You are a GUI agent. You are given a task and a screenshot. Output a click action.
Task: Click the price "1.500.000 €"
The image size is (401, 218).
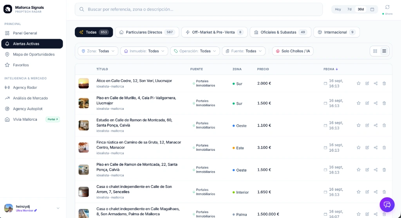click(268, 214)
